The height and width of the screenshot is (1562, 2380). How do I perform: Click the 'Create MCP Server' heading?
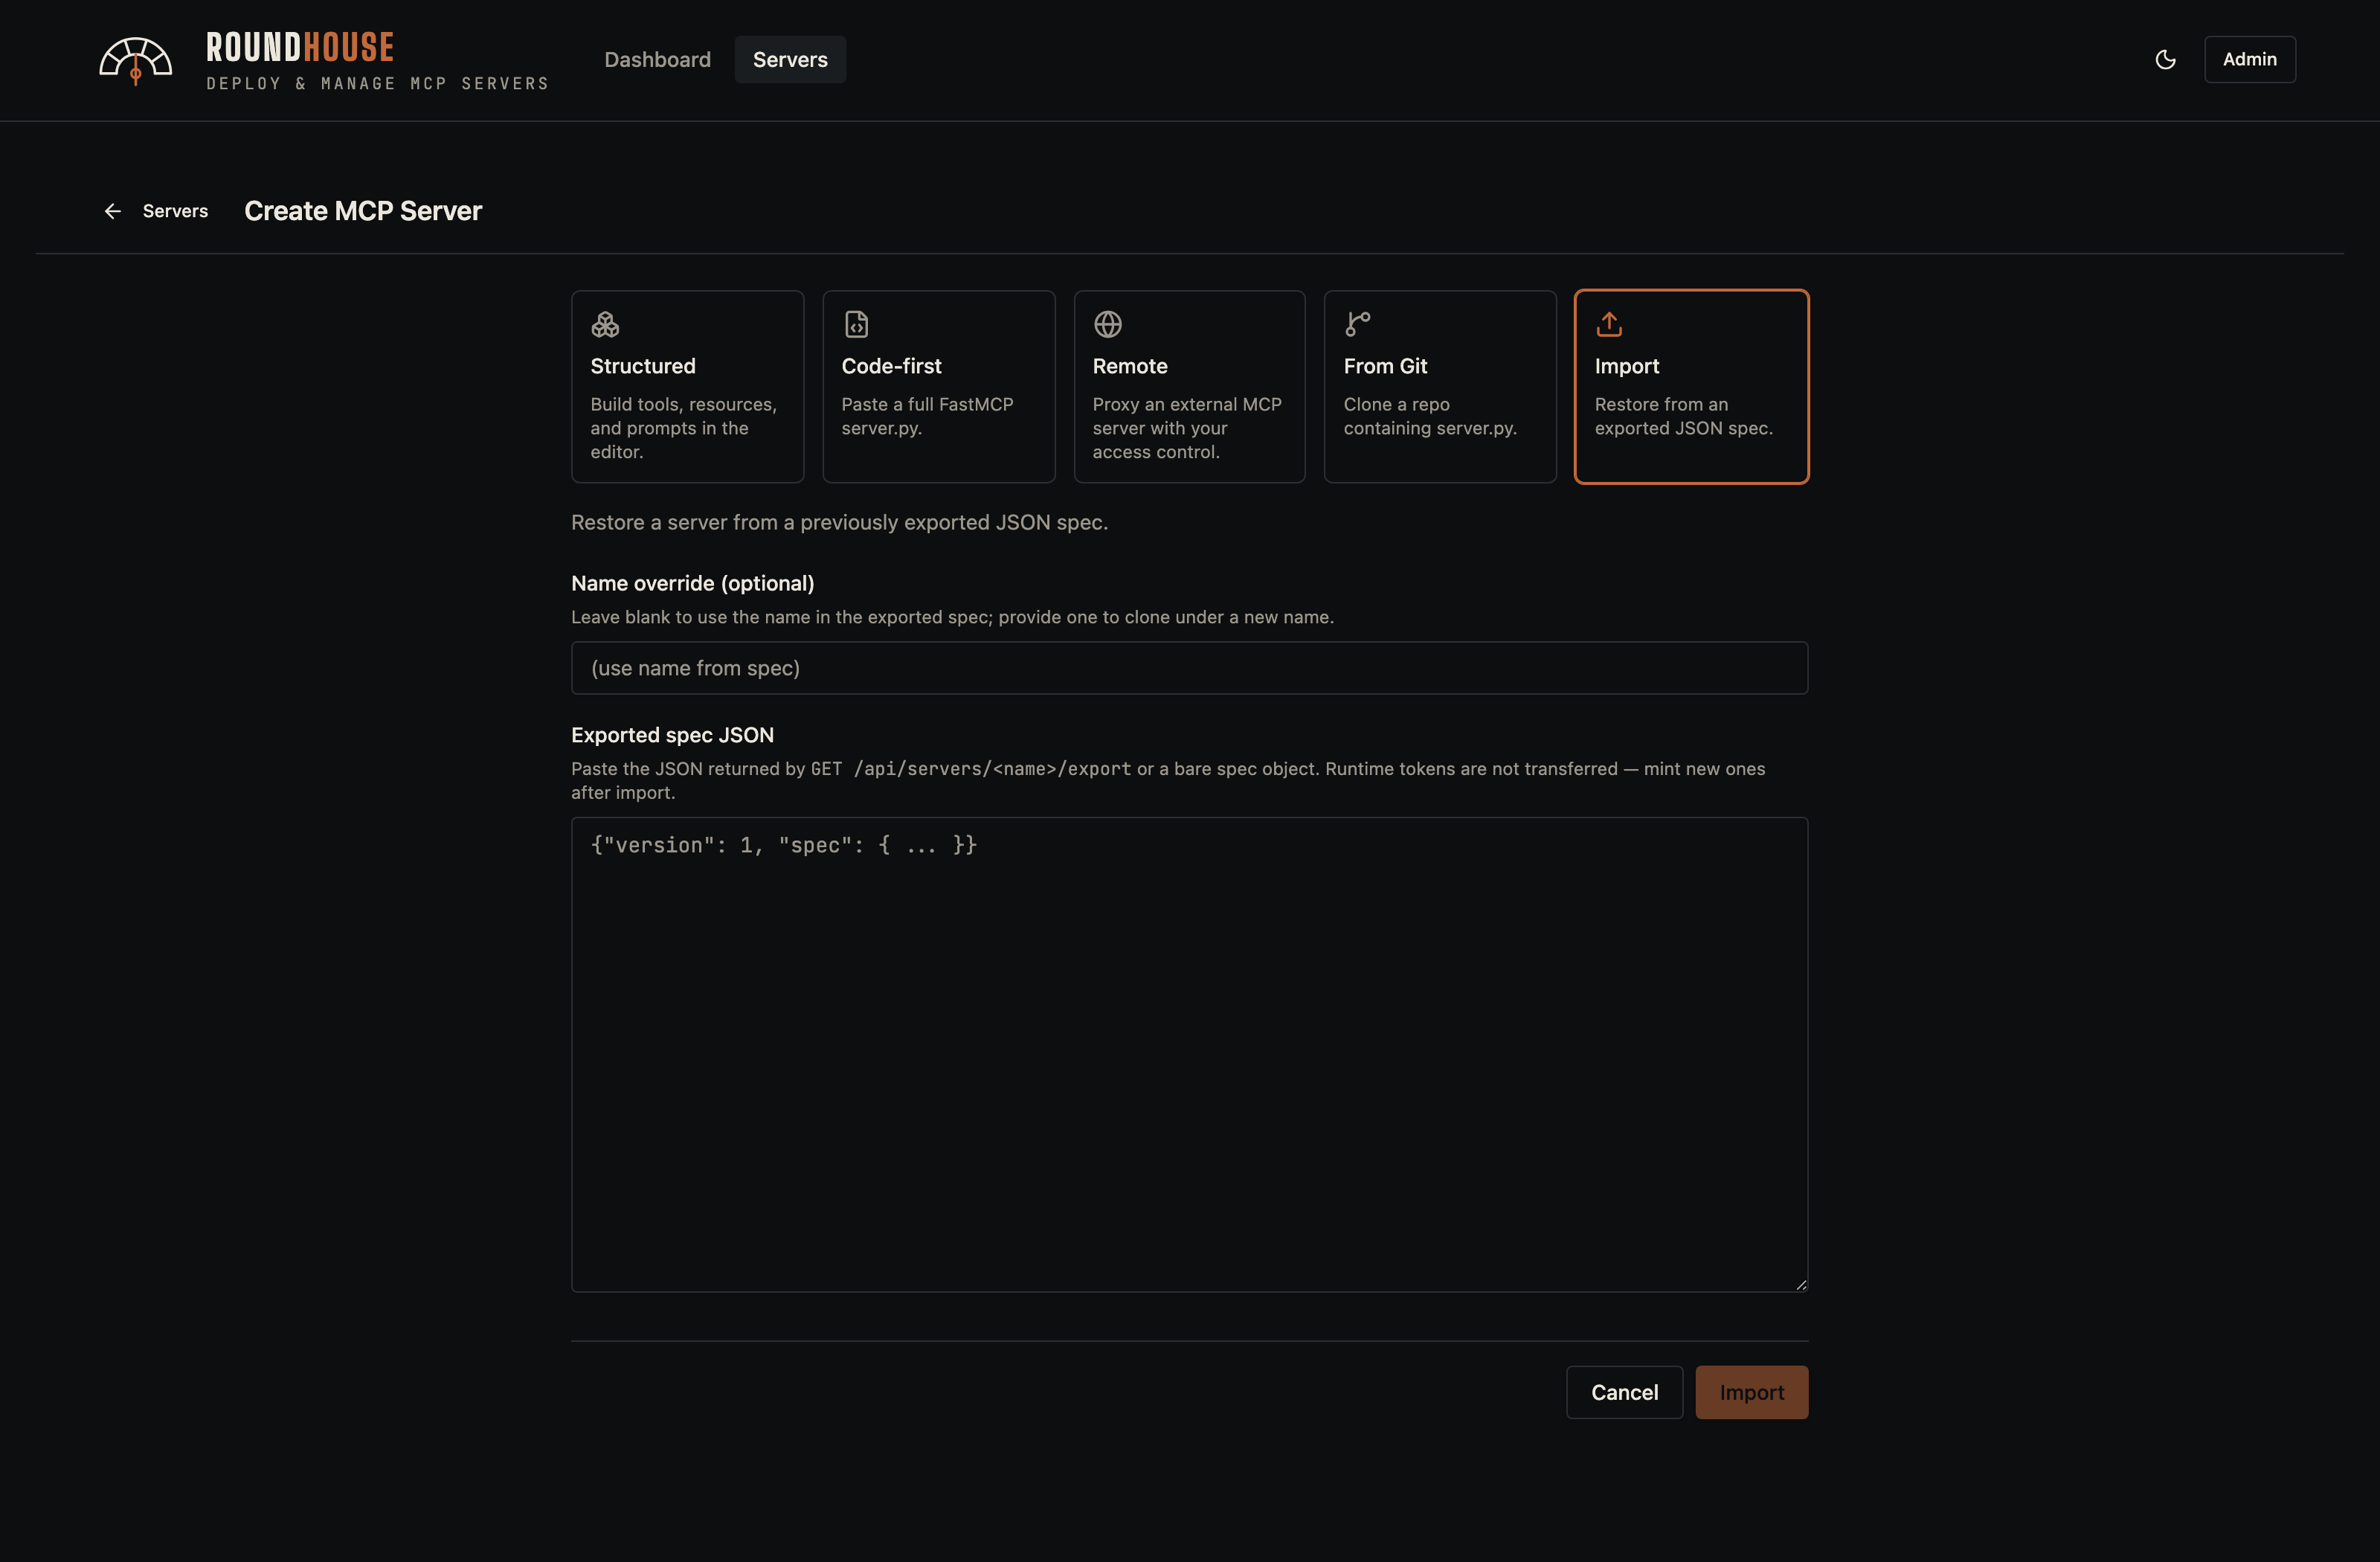[363, 211]
